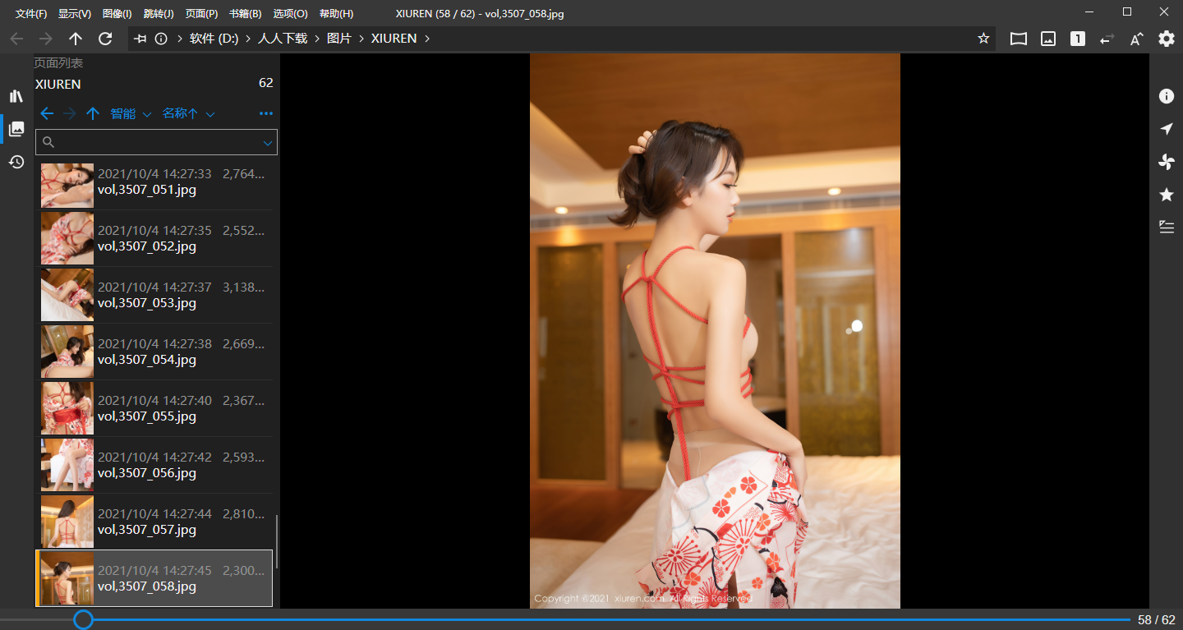Image resolution: width=1183 pixels, height=630 pixels.
Task: Open the 书籍(B) menu
Action: [246, 13]
